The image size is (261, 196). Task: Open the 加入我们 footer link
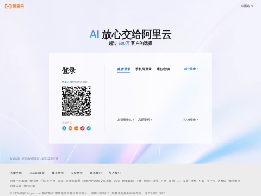click(x=115, y=173)
